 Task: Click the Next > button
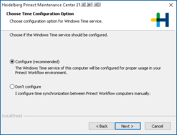coord(128,126)
